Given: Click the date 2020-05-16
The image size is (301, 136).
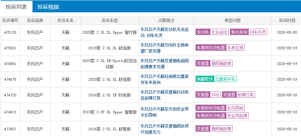Looking at the screenshot, I should coord(287,129).
